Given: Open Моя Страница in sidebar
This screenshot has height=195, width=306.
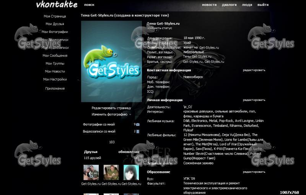Looking at the screenshot, I should [55, 16].
